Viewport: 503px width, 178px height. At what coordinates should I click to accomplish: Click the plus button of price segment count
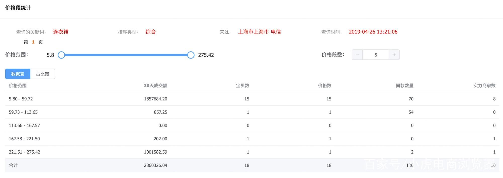pyautogui.click(x=394, y=55)
